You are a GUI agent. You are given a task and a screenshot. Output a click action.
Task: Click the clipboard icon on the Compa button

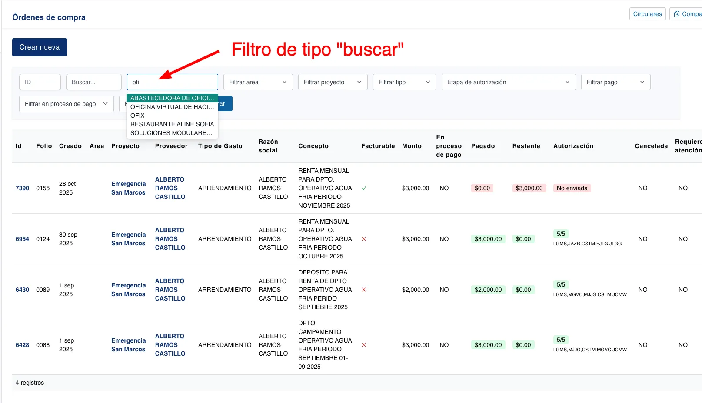676,14
